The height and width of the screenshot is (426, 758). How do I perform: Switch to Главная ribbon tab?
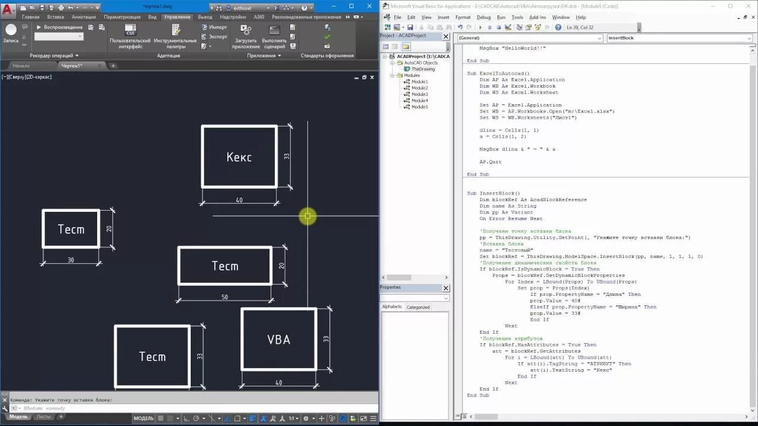pyautogui.click(x=31, y=17)
